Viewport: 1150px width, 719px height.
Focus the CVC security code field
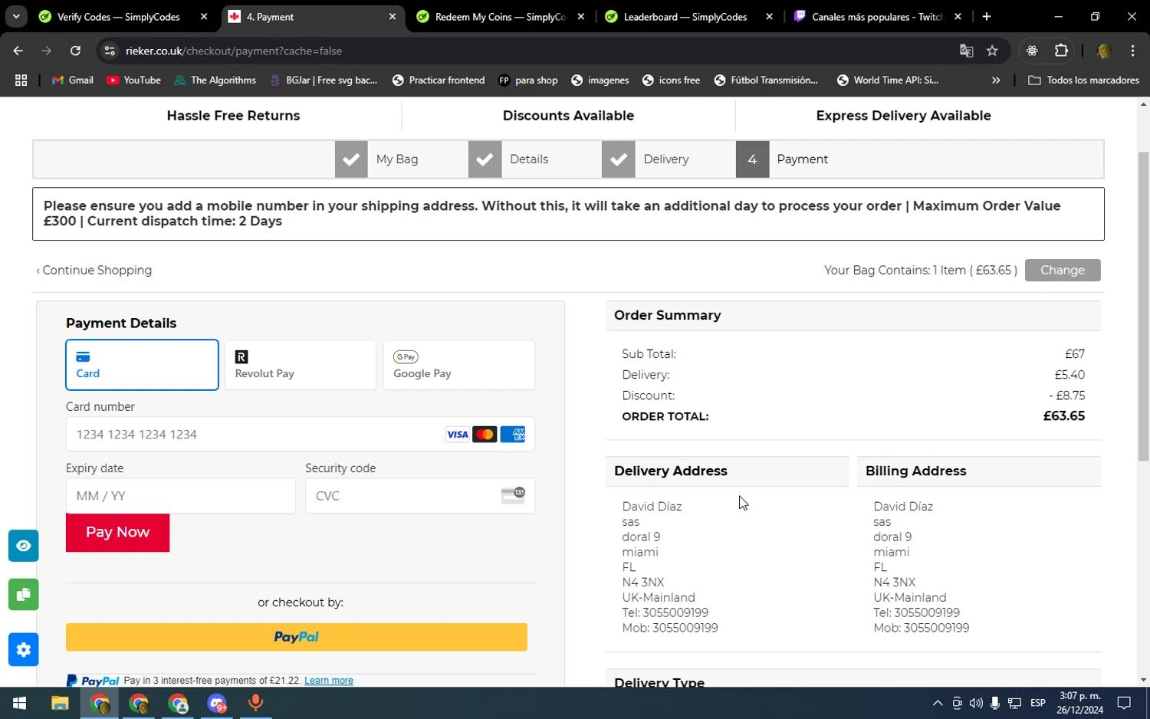click(x=420, y=496)
